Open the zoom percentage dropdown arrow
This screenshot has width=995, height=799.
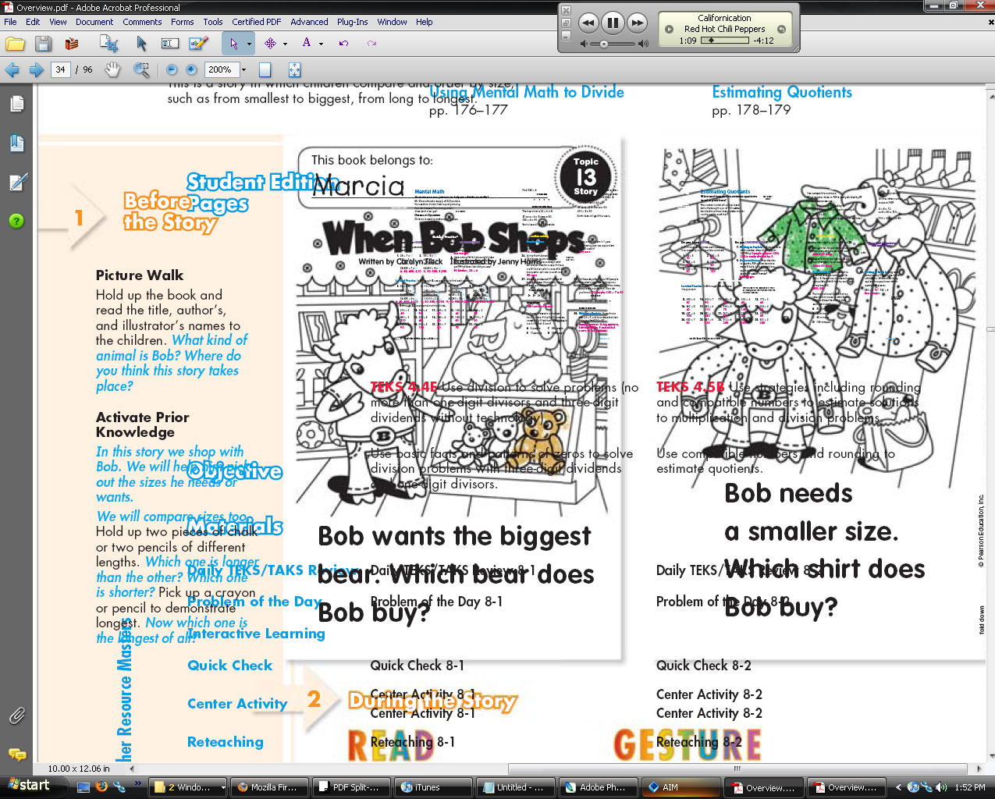[x=243, y=69]
